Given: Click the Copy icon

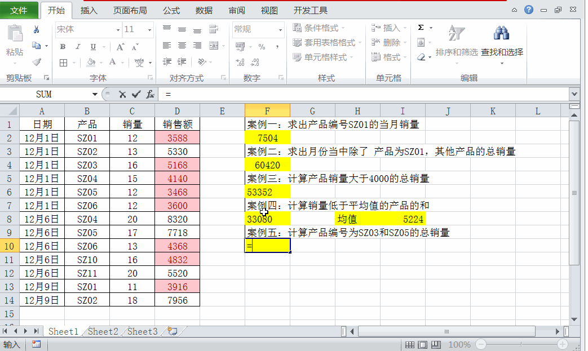Looking at the screenshot, I should pos(37,46).
